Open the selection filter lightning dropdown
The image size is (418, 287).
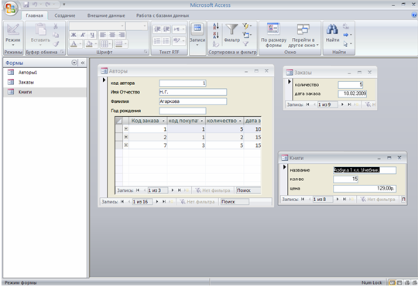247,26
